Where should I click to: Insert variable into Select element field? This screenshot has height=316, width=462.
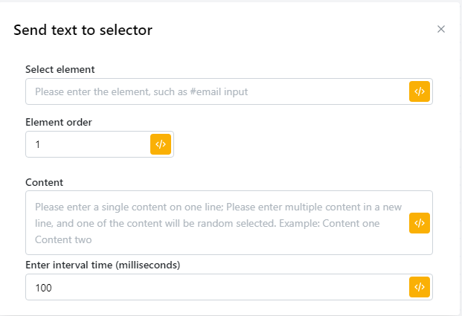(x=420, y=92)
